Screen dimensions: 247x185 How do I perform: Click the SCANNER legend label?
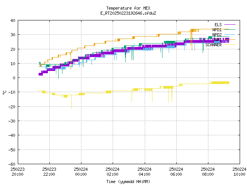tap(213, 45)
